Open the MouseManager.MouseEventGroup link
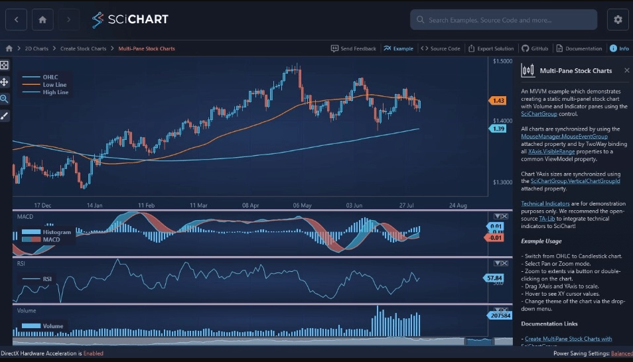Viewport: 633px width, 362px height. click(564, 137)
